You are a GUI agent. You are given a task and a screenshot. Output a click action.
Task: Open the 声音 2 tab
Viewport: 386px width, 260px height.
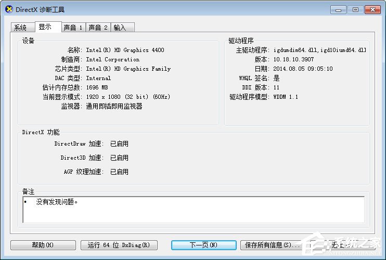coord(98,28)
